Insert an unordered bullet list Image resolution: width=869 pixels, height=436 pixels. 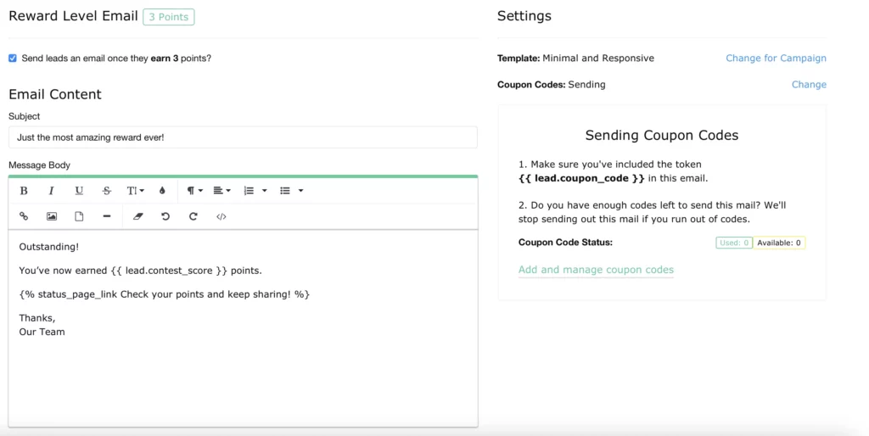[285, 191]
